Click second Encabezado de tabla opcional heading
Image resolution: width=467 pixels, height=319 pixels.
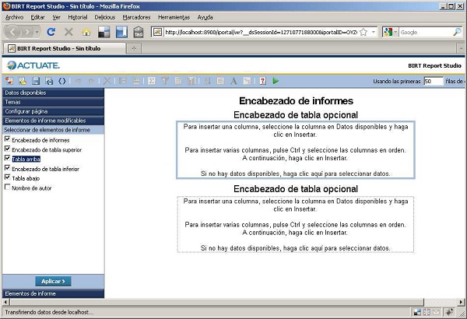click(296, 189)
